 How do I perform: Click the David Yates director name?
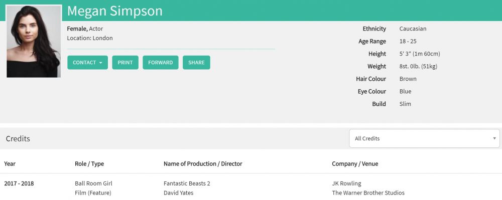(x=178, y=193)
